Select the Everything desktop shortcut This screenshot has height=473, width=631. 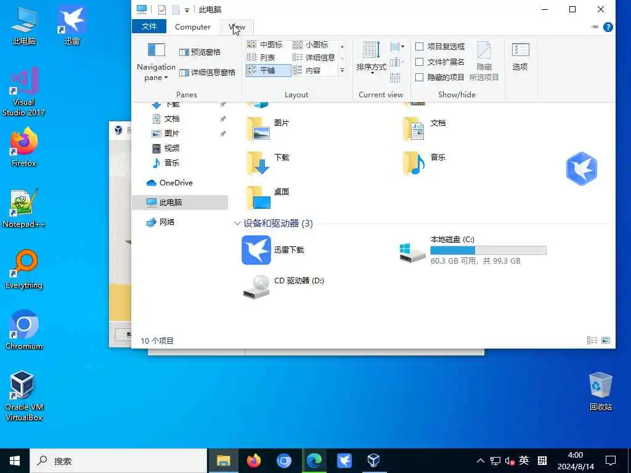coord(24,270)
